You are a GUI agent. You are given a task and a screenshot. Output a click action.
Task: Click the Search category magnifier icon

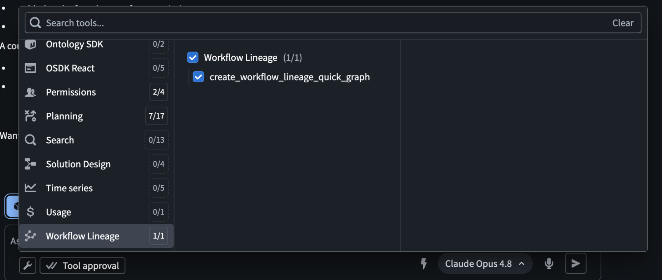coord(30,140)
